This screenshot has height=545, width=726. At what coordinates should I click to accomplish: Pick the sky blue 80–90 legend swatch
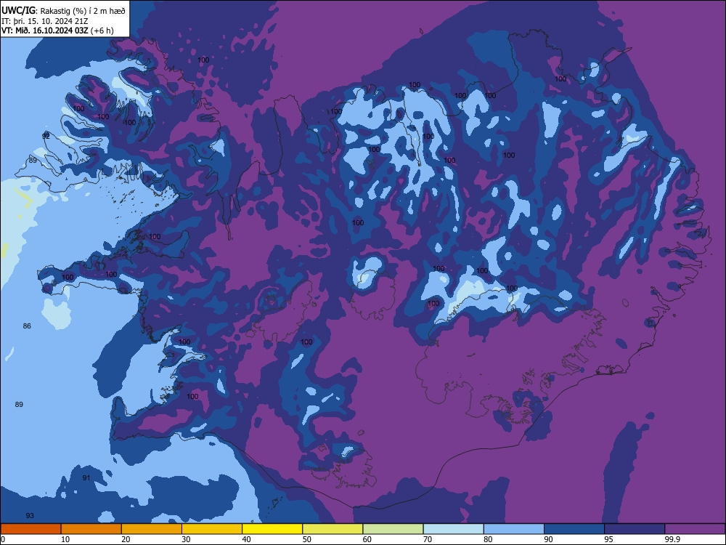514,529
